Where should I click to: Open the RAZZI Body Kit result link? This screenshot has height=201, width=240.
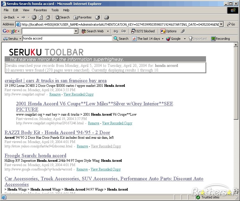tap(57, 132)
